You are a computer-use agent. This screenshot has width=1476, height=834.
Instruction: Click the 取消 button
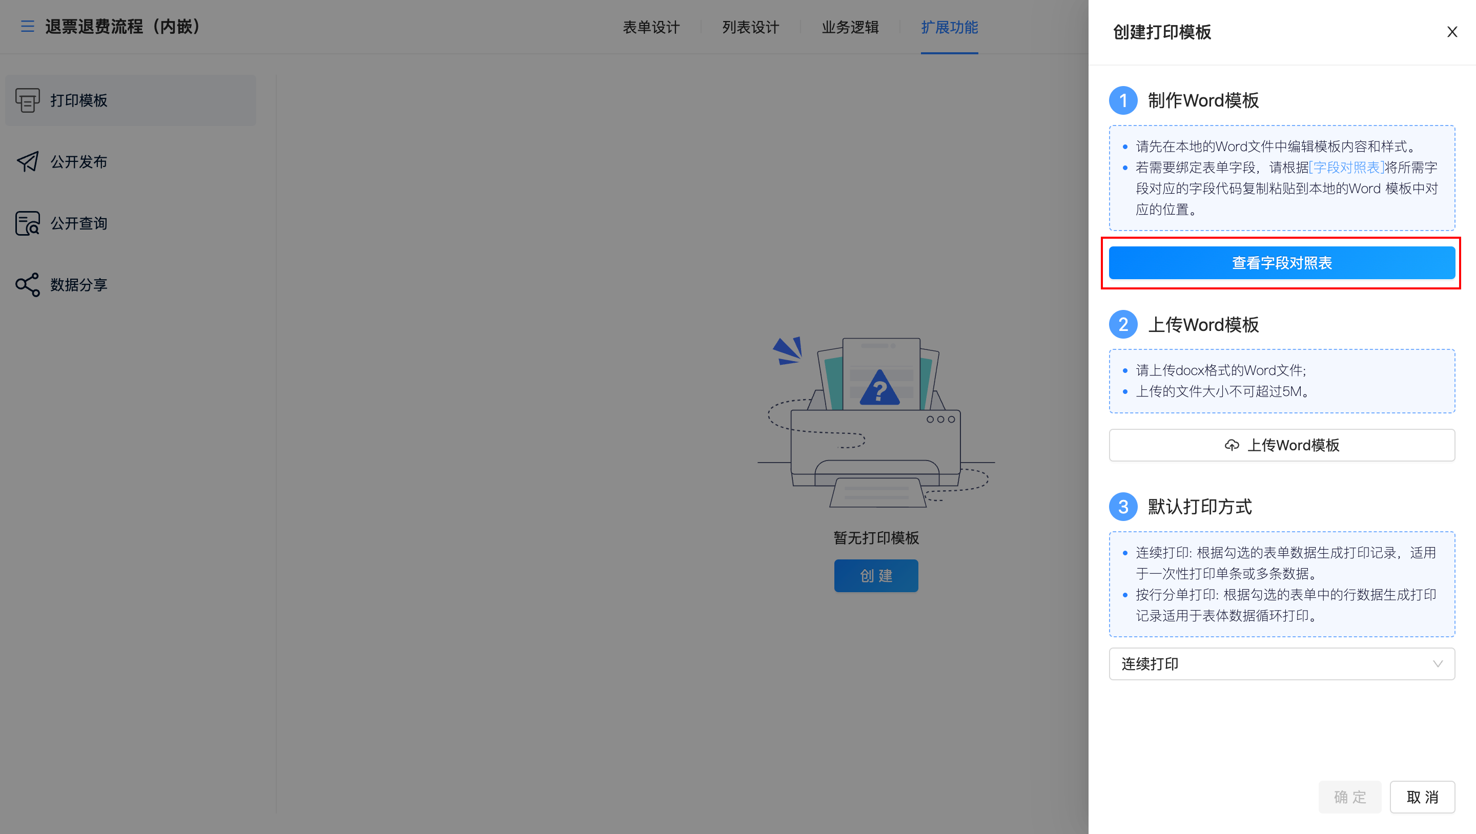click(x=1422, y=797)
